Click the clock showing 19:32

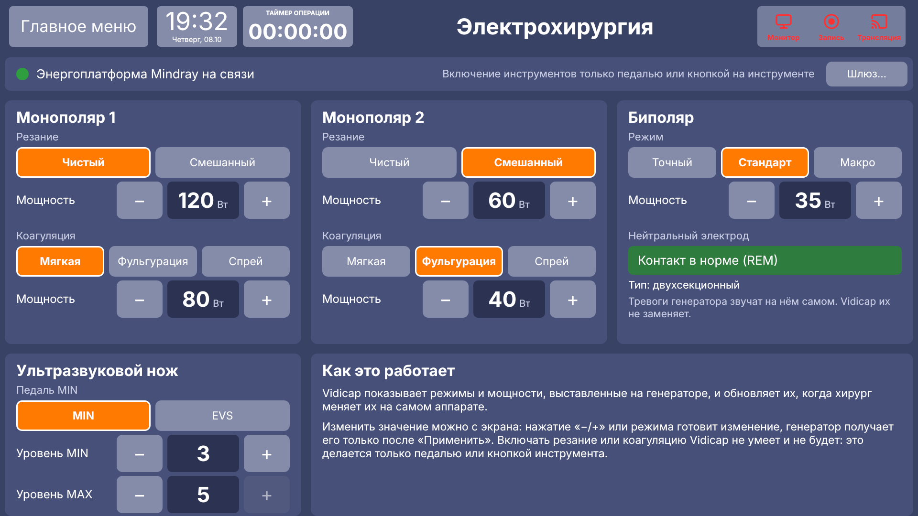click(197, 26)
